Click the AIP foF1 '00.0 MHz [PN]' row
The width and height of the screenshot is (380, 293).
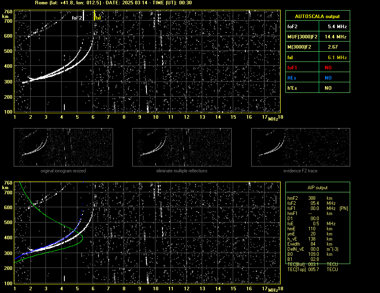(x=318, y=208)
